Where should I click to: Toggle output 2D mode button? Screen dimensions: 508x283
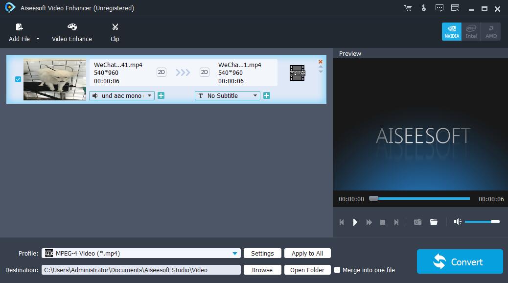205,72
